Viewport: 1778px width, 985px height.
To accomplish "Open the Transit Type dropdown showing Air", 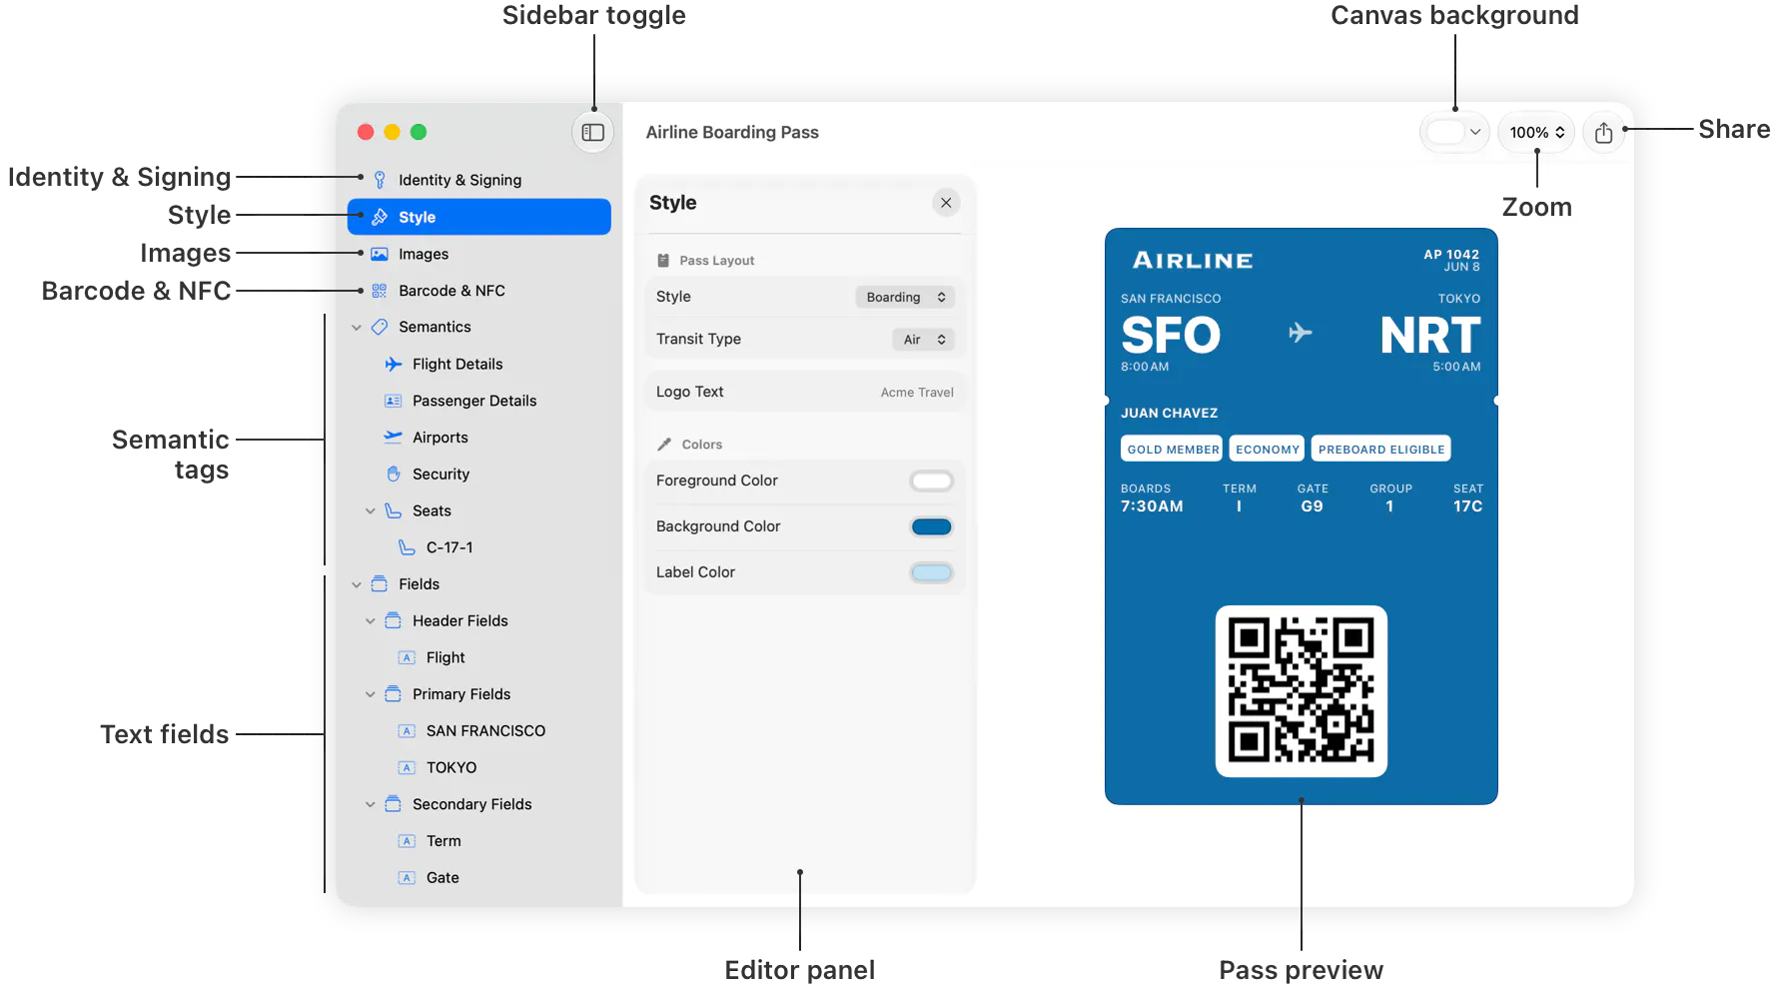I will tap(923, 340).
